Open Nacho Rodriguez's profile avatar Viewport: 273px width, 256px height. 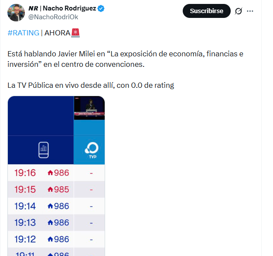pyautogui.click(x=16, y=13)
